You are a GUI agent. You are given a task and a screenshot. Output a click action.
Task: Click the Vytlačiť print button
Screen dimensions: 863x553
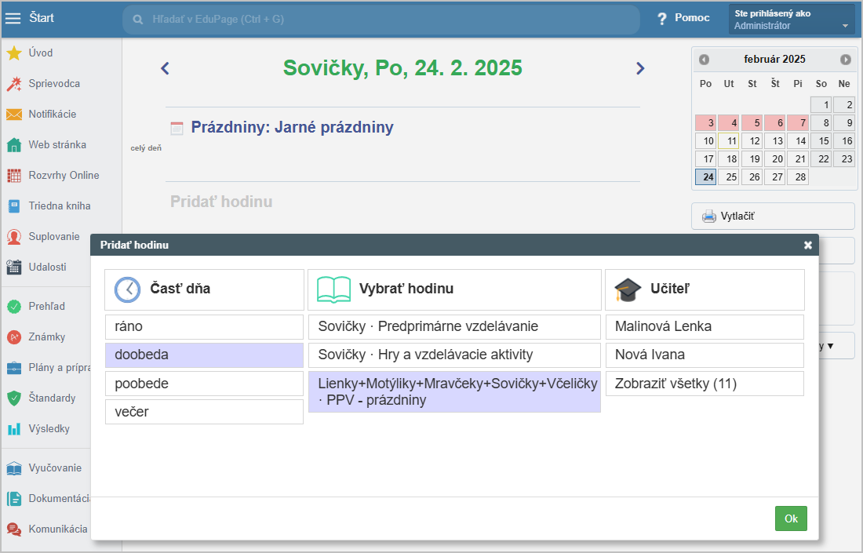[x=772, y=216]
